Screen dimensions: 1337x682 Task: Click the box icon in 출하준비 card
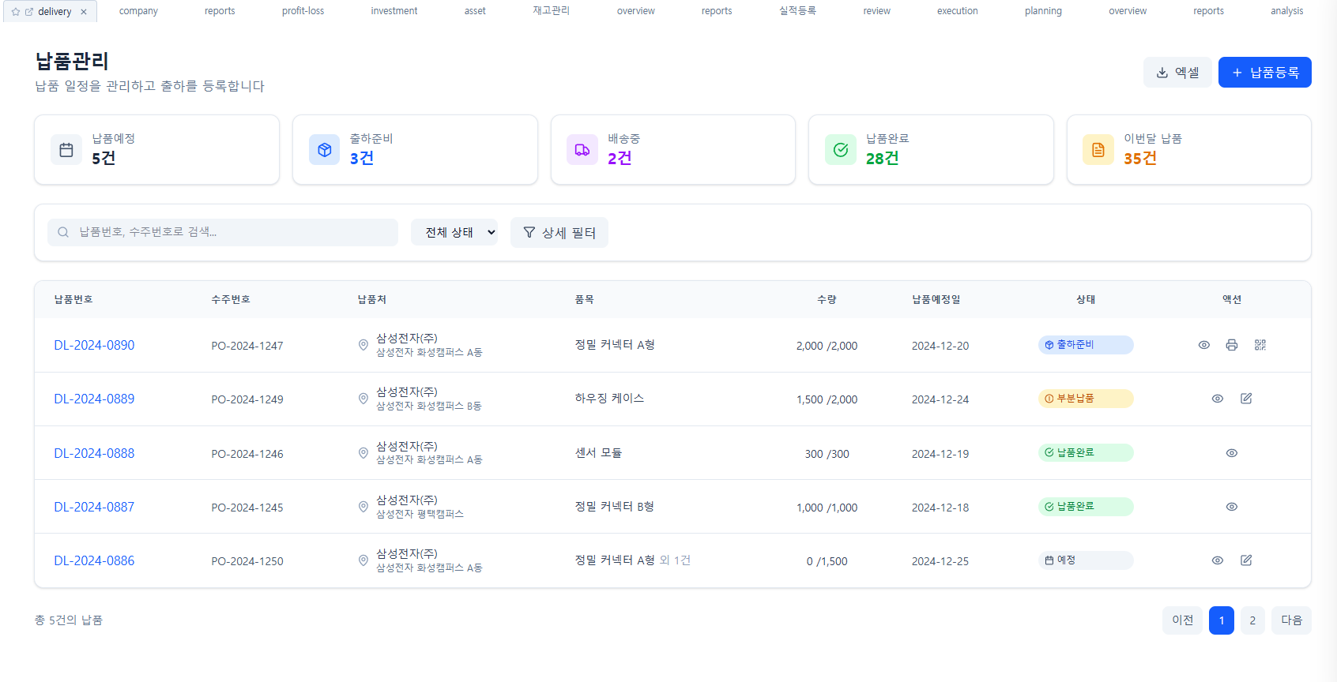coord(324,150)
